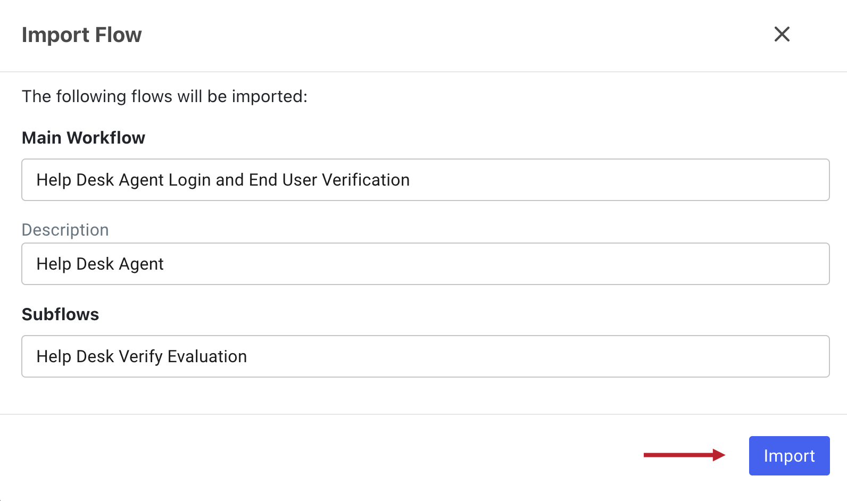847x501 pixels.
Task: Click the red arrow pointing to Import
Action: click(x=684, y=455)
